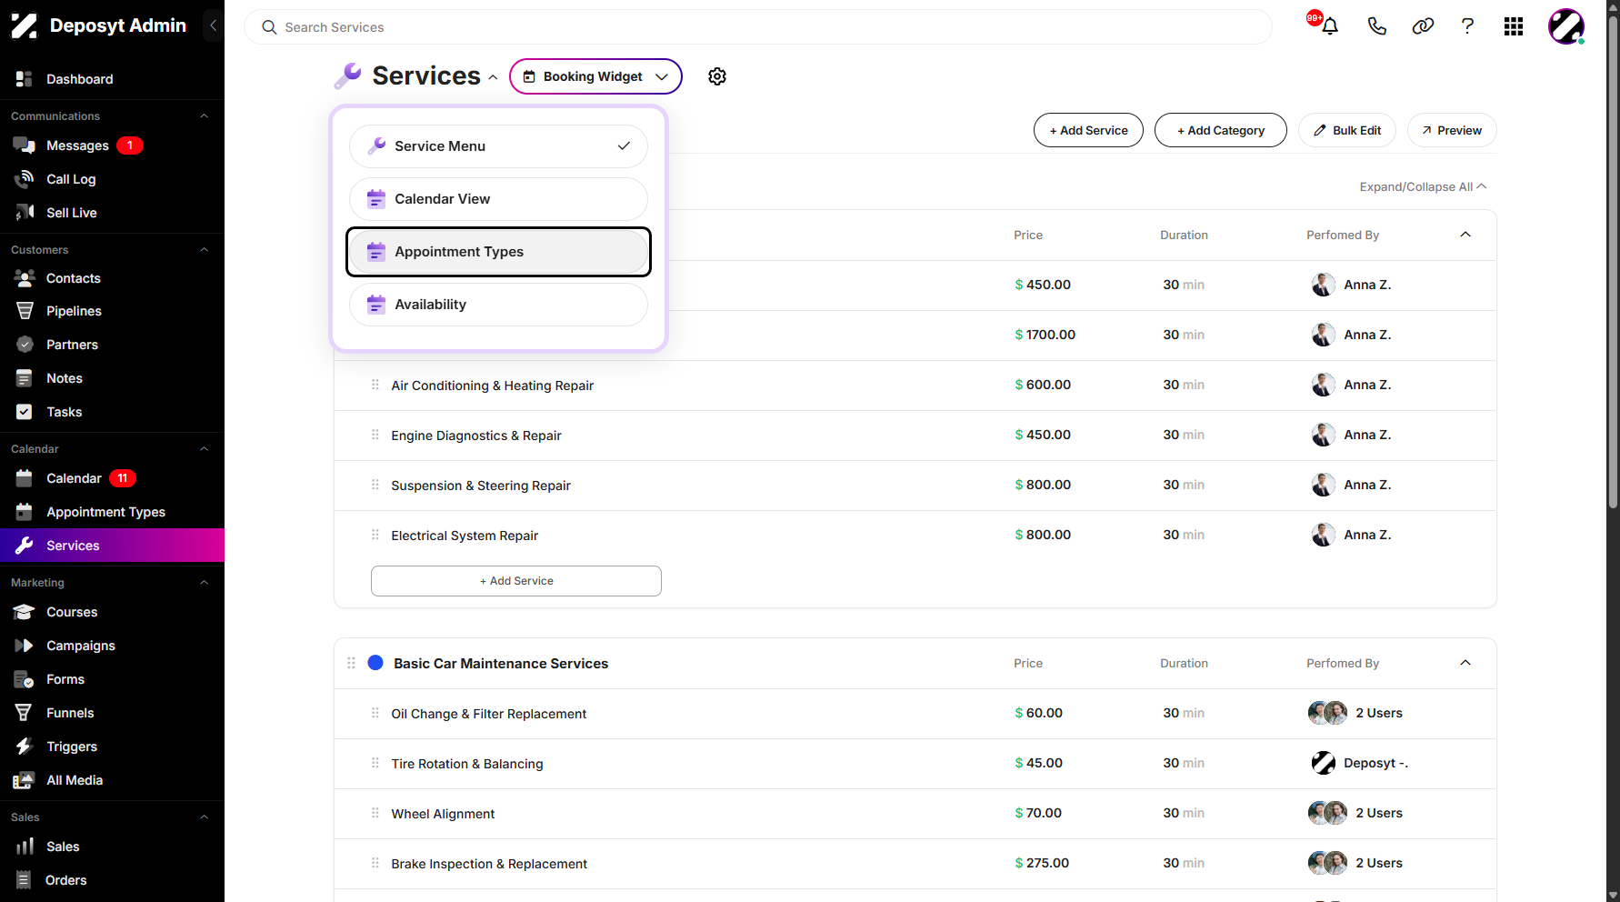1620x902 pixels.
Task: Open Services settings gear icon
Action: (x=717, y=76)
